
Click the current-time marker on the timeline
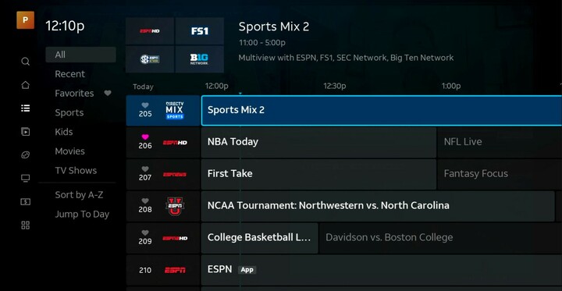point(240,94)
